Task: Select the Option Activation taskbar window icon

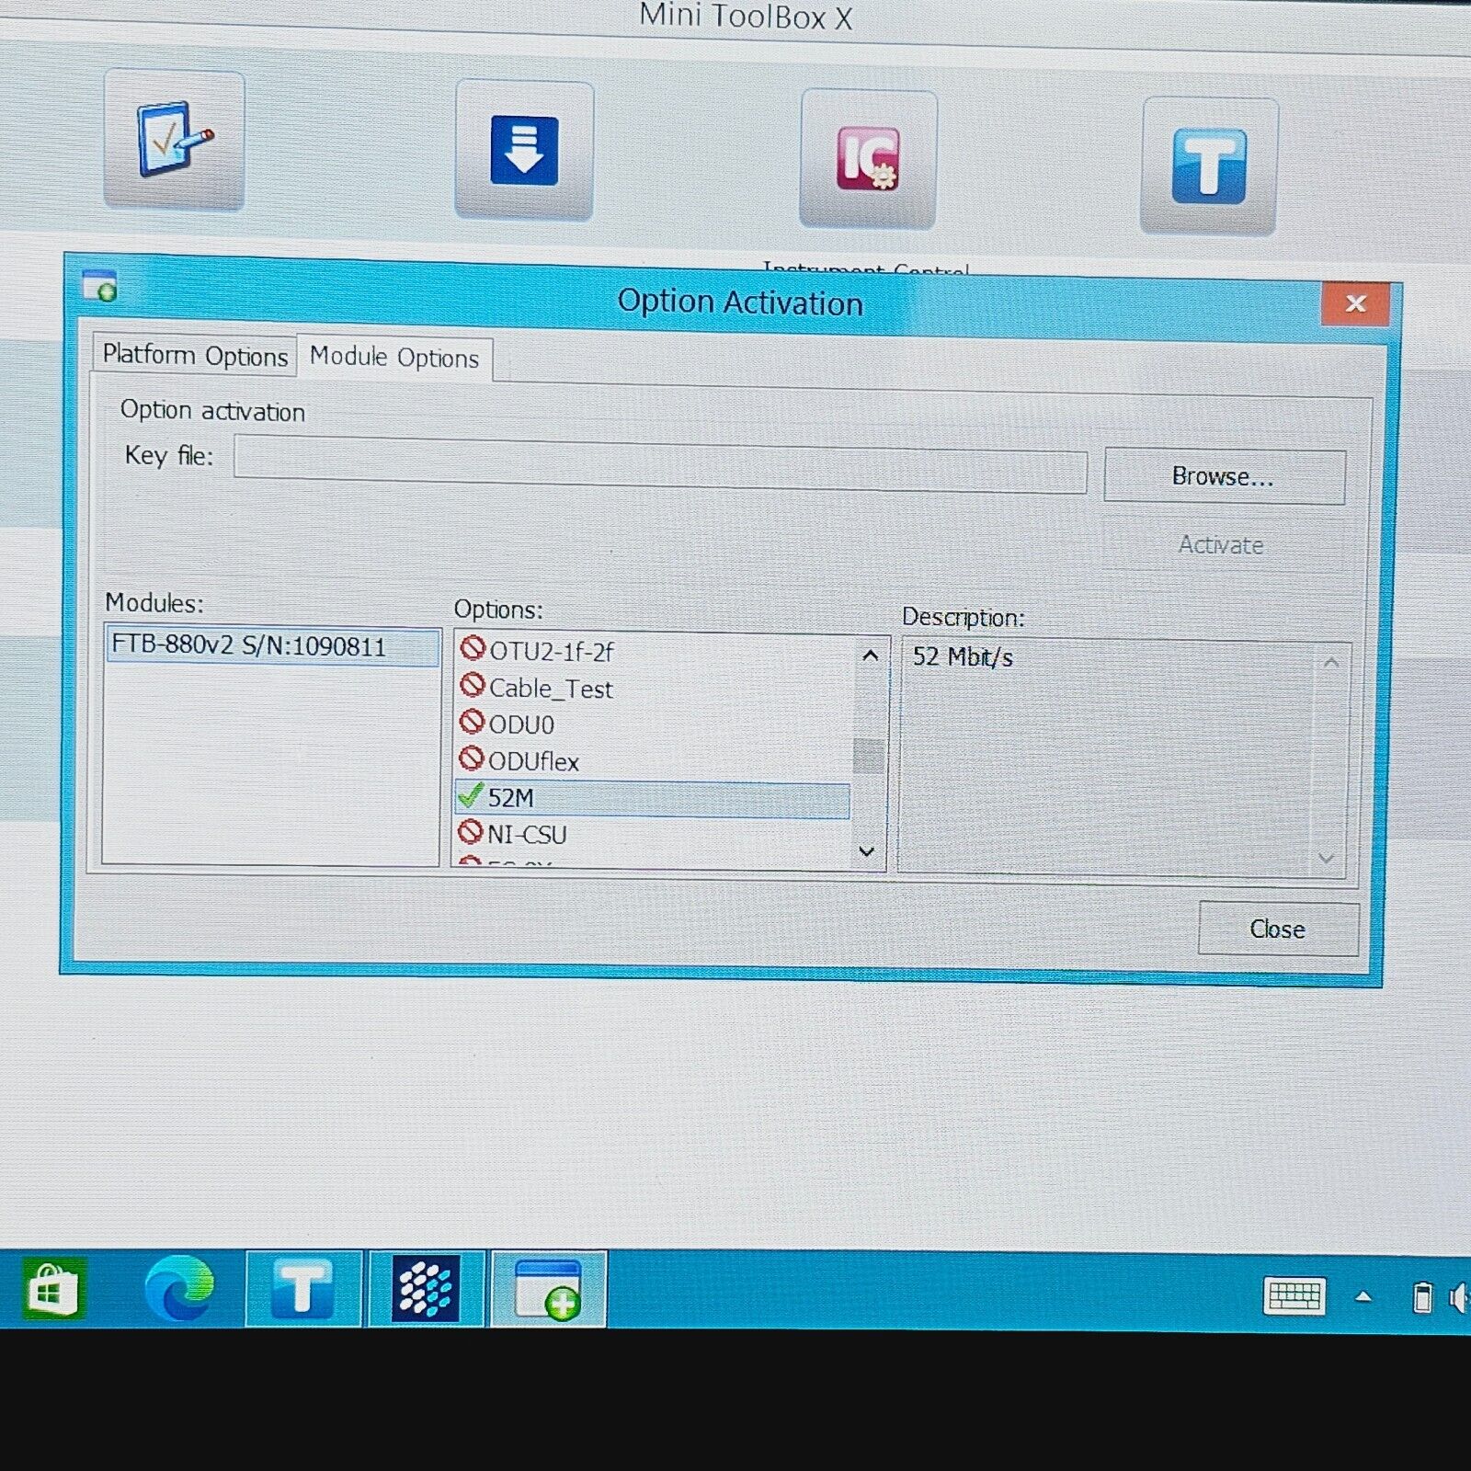Action: pyautogui.click(x=548, y=1289)
